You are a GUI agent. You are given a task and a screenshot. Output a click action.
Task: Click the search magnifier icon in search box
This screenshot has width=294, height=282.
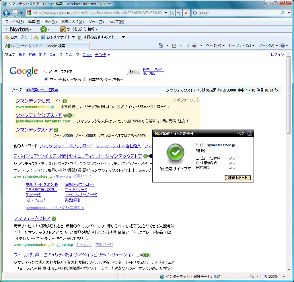[x=283, y=13]
